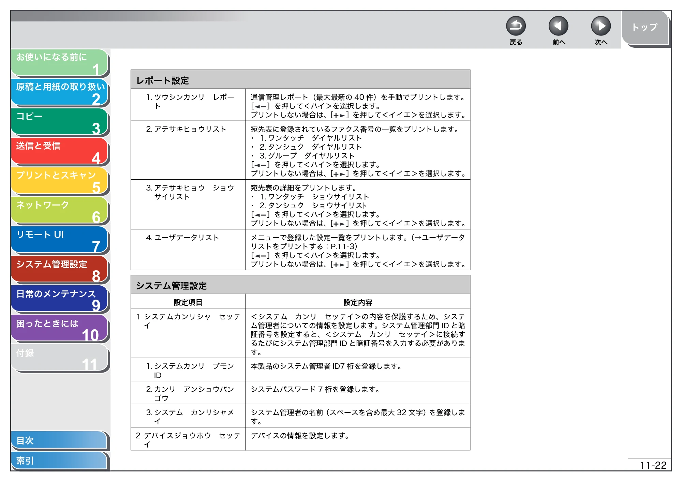682x482 pixels.
Task: Click the 戻る back arrow icon
Action: (516, 26)
